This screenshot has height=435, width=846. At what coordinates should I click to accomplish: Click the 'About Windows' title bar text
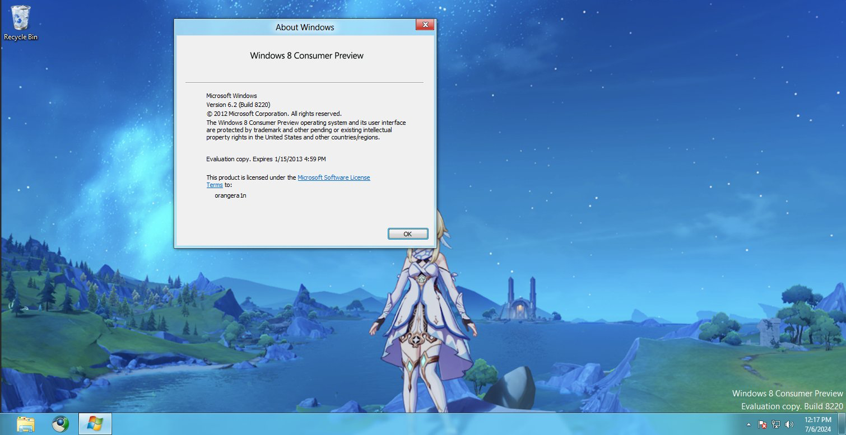[x=305, y=27]
